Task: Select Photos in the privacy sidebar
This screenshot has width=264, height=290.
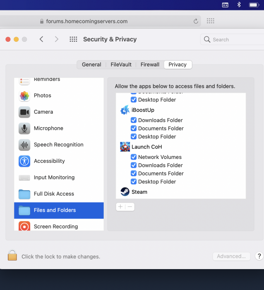Action: [42, 96]
